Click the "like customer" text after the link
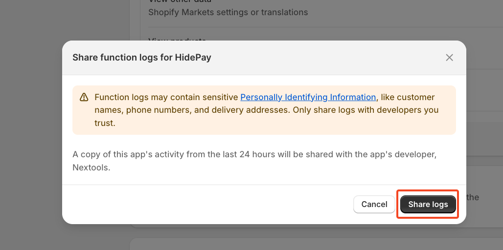 click(x=409, y=97)
